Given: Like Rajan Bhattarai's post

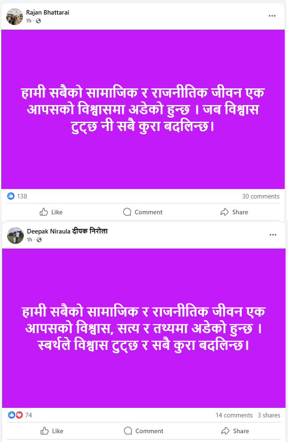Looking at the screenshot, I should pyautogui.click(x=51, y=212).
